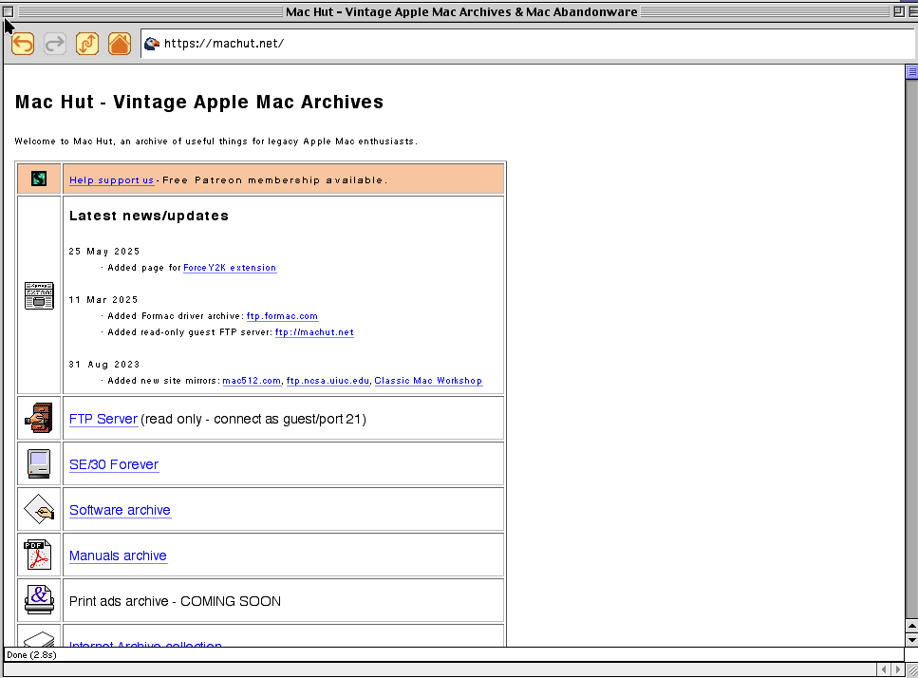Click the 11 Mar 2025 date

click(103, 300)
